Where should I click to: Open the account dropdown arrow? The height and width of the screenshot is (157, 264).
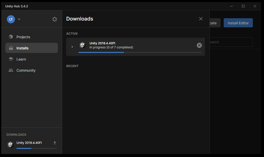pos(19,19)
